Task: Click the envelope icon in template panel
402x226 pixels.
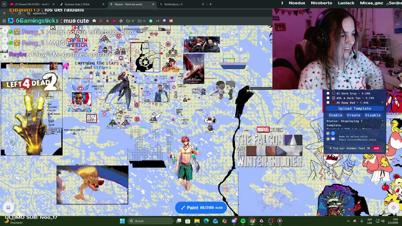Action: pos(333,138)
